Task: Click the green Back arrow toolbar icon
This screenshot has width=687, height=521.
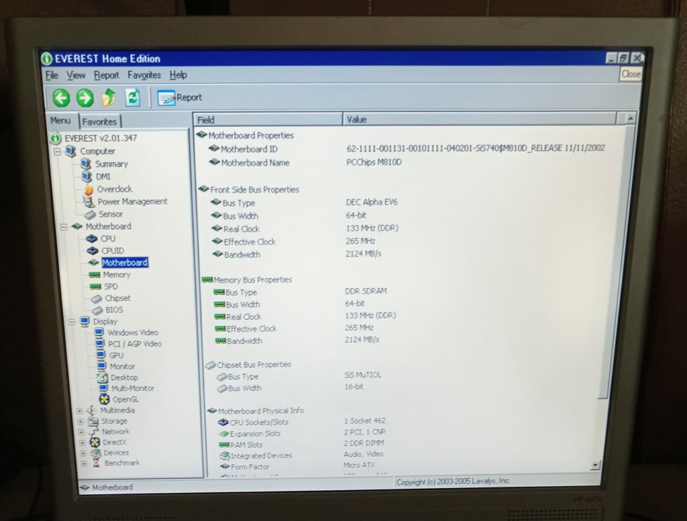Action: (61, 98)
